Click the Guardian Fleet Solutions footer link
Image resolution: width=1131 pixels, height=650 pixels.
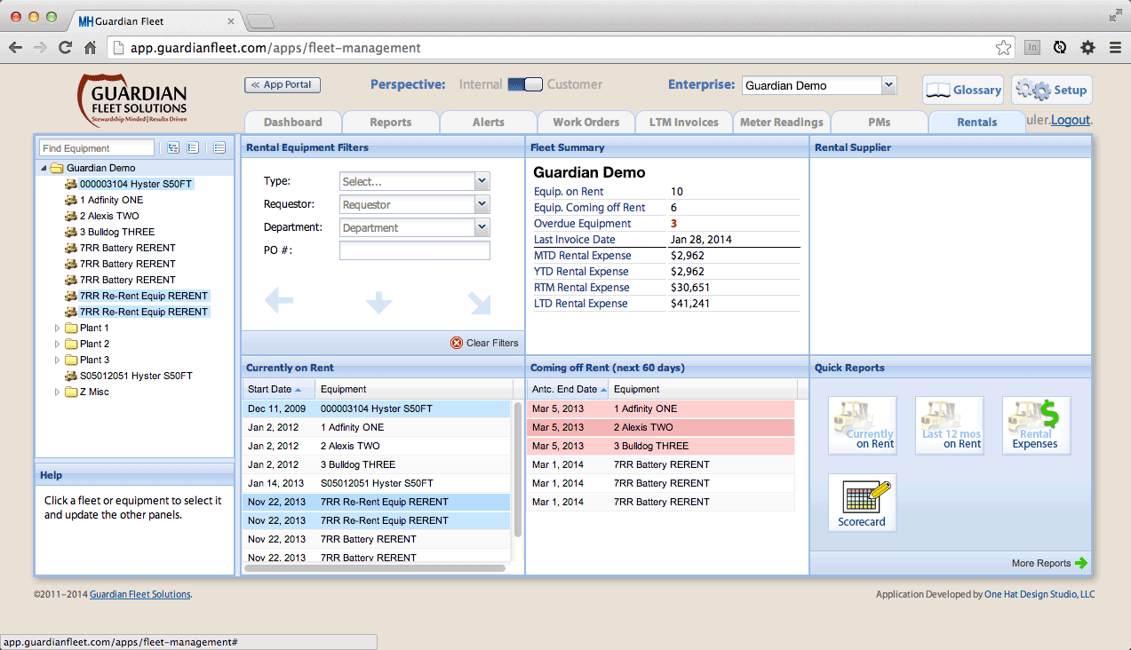click(x=140, y=594)
